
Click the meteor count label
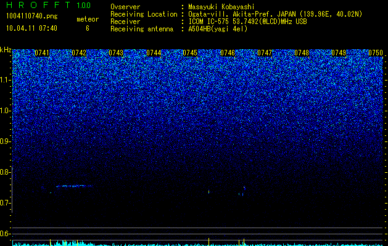click(x=88, y=19)
